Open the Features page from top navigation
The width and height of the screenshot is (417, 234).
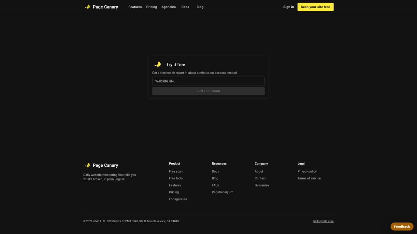[x=135, y=7]
